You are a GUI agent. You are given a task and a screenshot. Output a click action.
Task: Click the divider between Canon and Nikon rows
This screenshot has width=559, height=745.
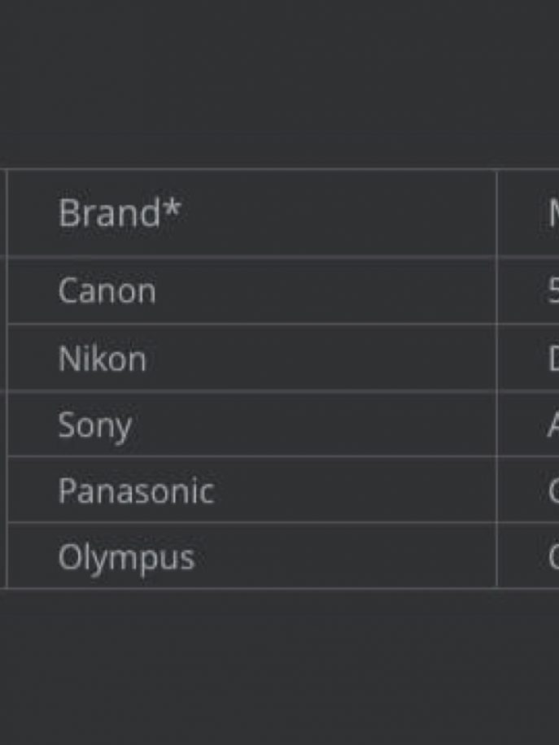tap(244, 325)
